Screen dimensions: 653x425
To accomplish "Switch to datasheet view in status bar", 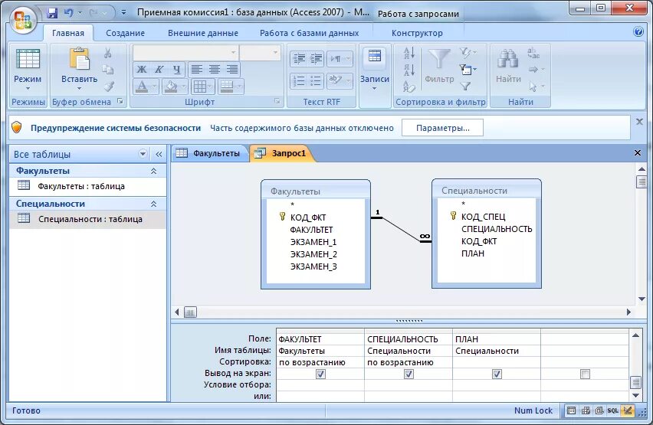I will click(x=572, y=411).
